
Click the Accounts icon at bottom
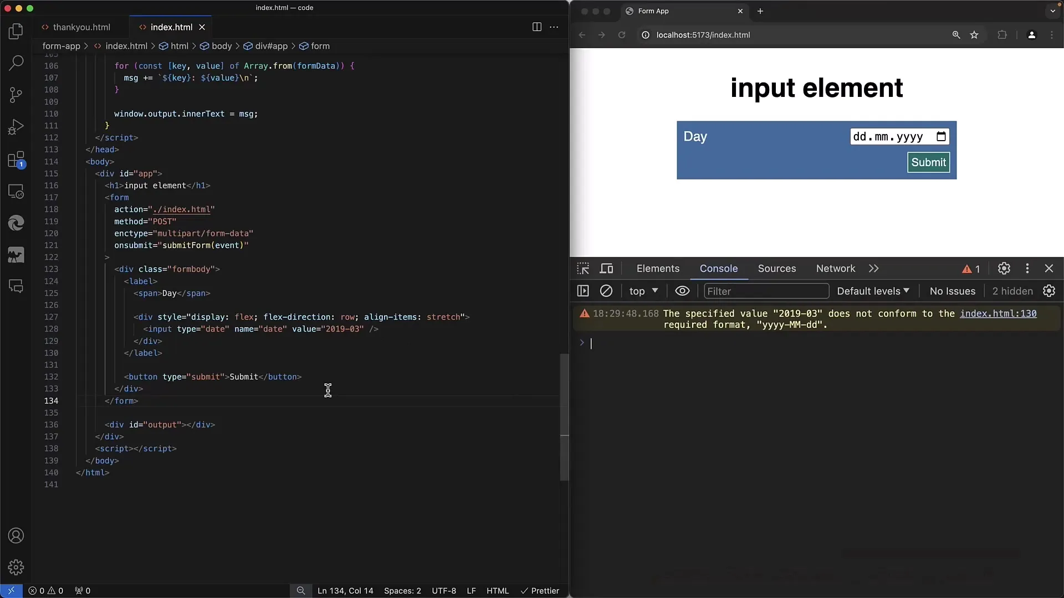(16, 536)
